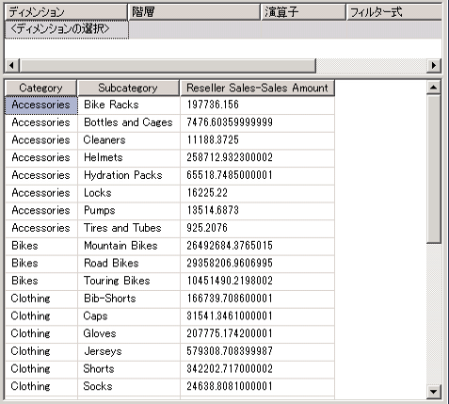Select the Jerseys cell
The image size is (449, 404).
click(x=129, y=351)
